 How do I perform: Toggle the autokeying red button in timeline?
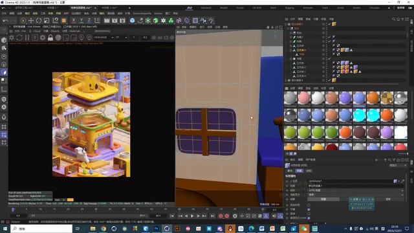click(x=227, y=216)
